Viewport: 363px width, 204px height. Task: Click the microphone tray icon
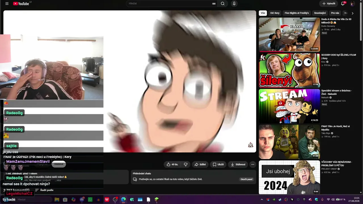pyautogui.click(x=322, y=199)
